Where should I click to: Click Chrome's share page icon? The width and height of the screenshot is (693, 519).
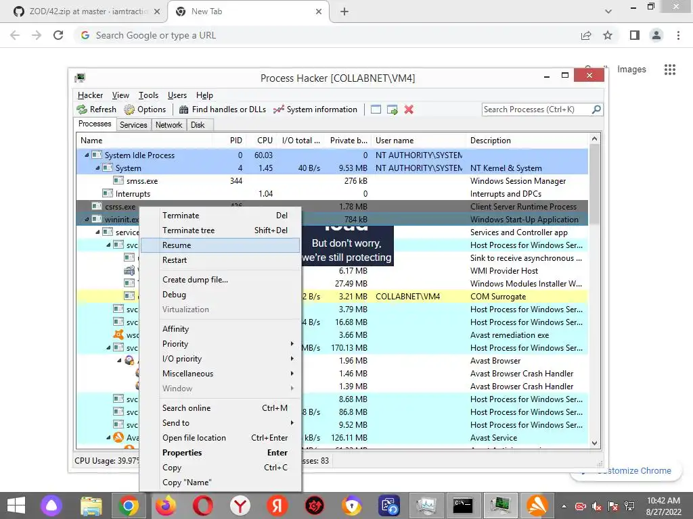tap(586, 35)
